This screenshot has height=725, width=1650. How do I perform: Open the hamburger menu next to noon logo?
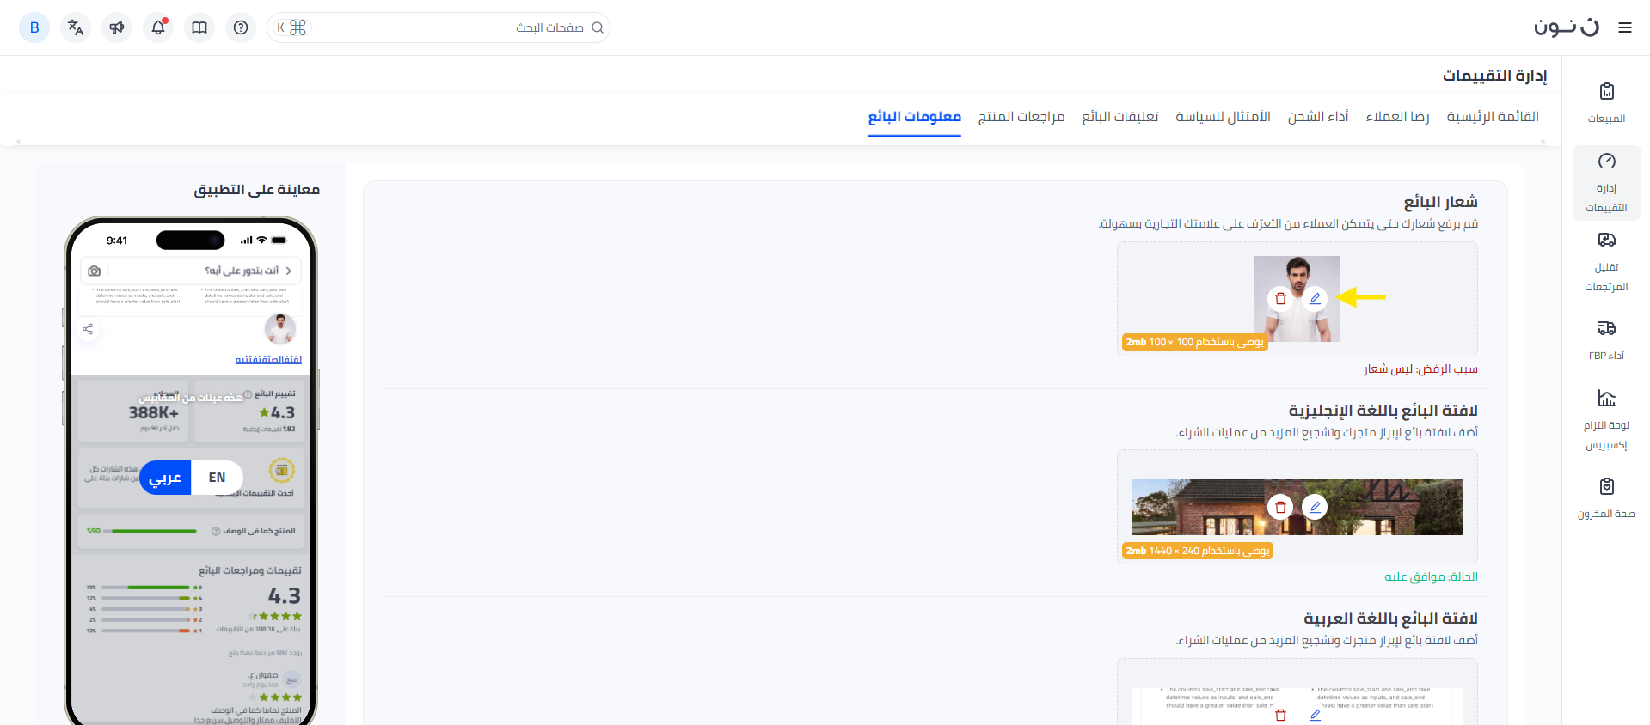pos(1624,27)
